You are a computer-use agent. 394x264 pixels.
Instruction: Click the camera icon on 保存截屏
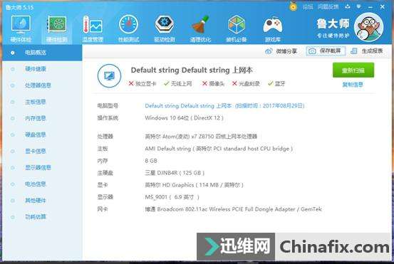click(312, 51)
